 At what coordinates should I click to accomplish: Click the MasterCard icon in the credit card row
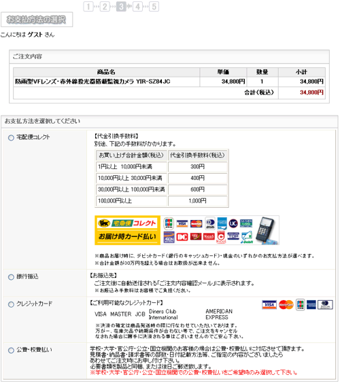[x=286, y=305]
